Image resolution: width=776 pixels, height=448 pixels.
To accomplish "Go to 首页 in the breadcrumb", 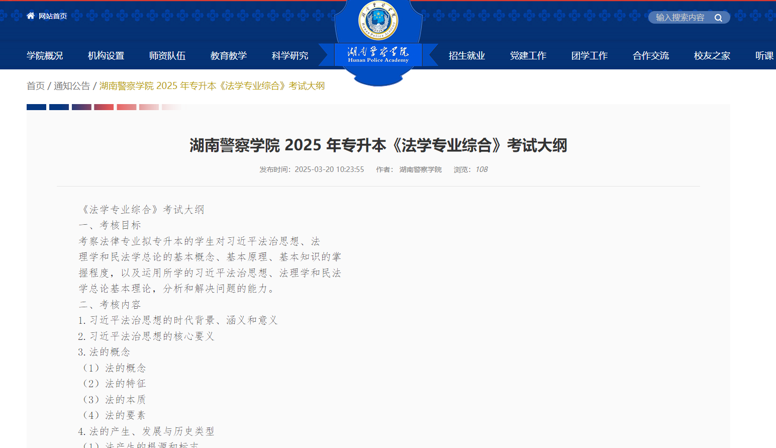I will click(x=36, y=86).
